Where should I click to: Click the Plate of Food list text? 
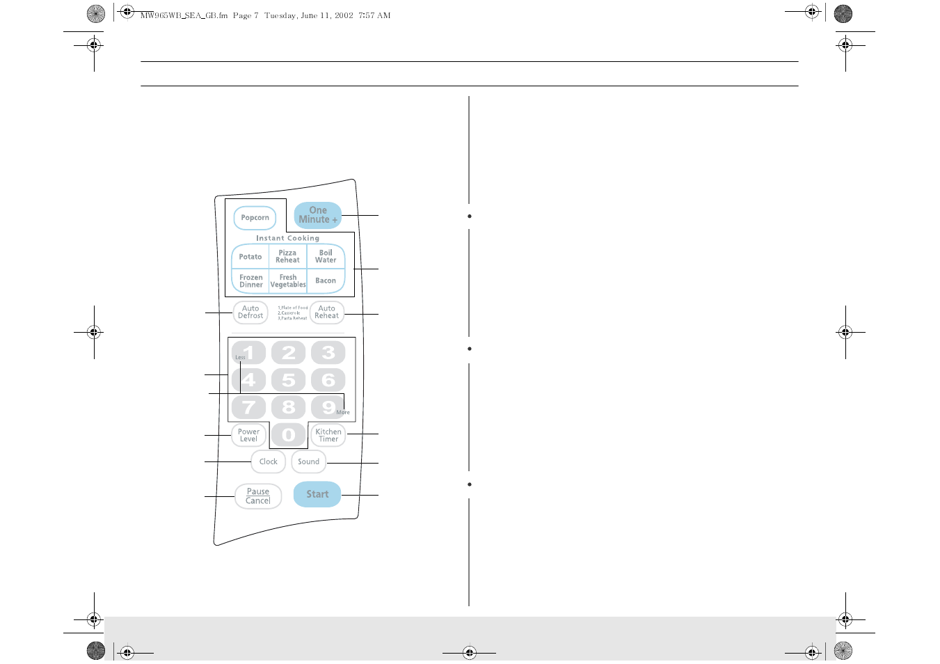click(293, 308)
